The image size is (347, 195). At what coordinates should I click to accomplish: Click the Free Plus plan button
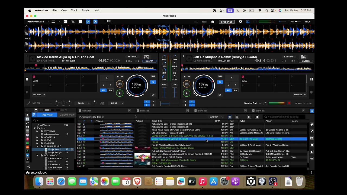(226, 22)
